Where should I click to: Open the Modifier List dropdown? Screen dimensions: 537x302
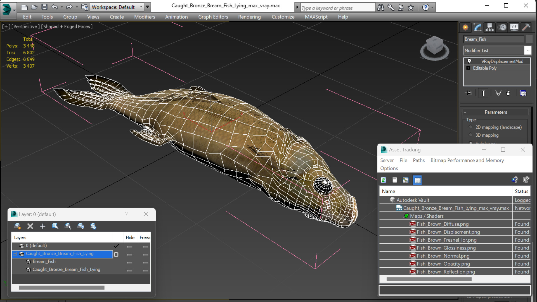(x=528, y=51)
